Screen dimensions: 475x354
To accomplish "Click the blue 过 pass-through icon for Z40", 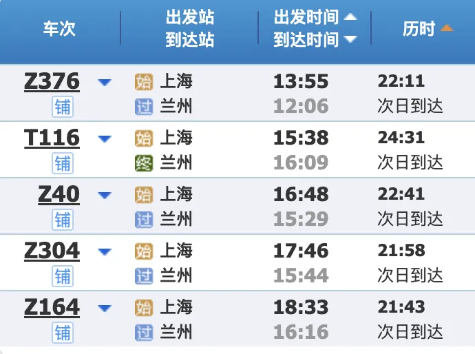I will pyautogui.click(x=144, y=220).
